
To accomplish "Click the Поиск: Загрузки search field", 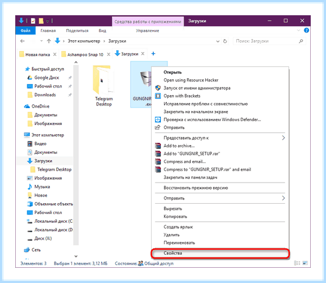I will pyautogui.click(x=269, y=41).
